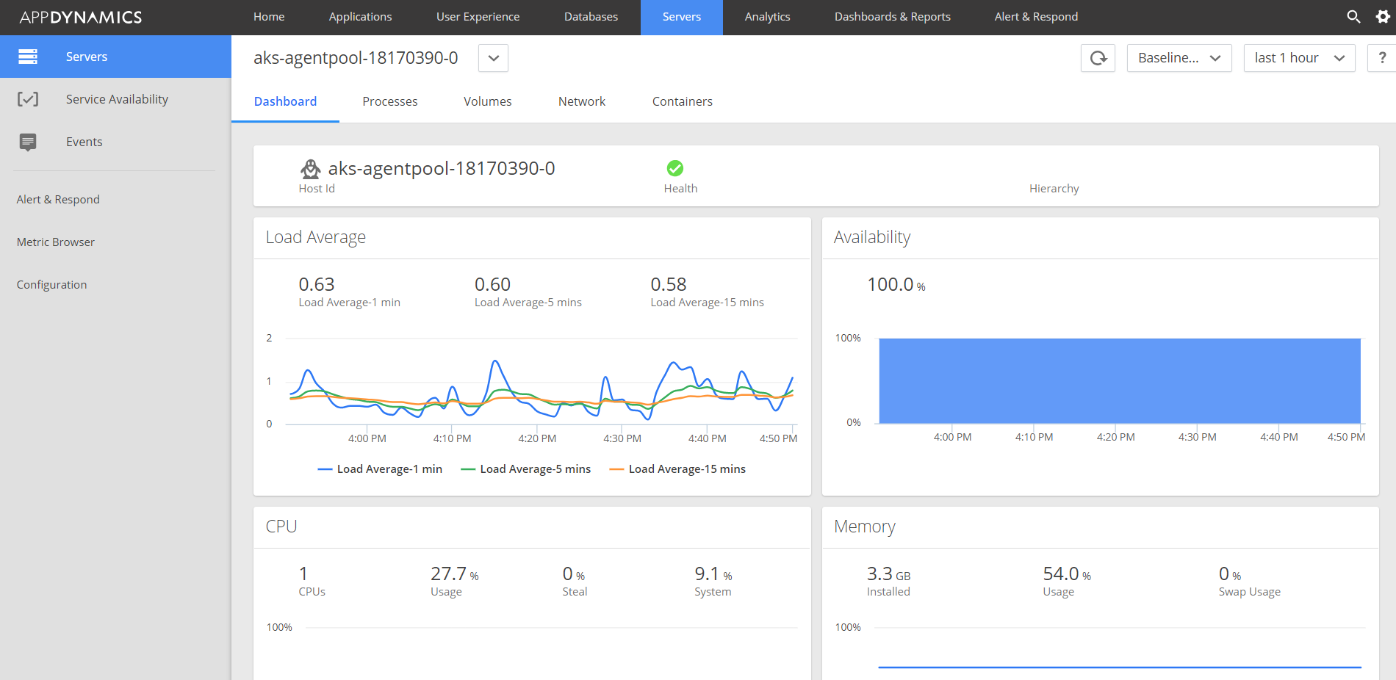
Task: Click the blue Availability chart area
Action: [1120, 380]
